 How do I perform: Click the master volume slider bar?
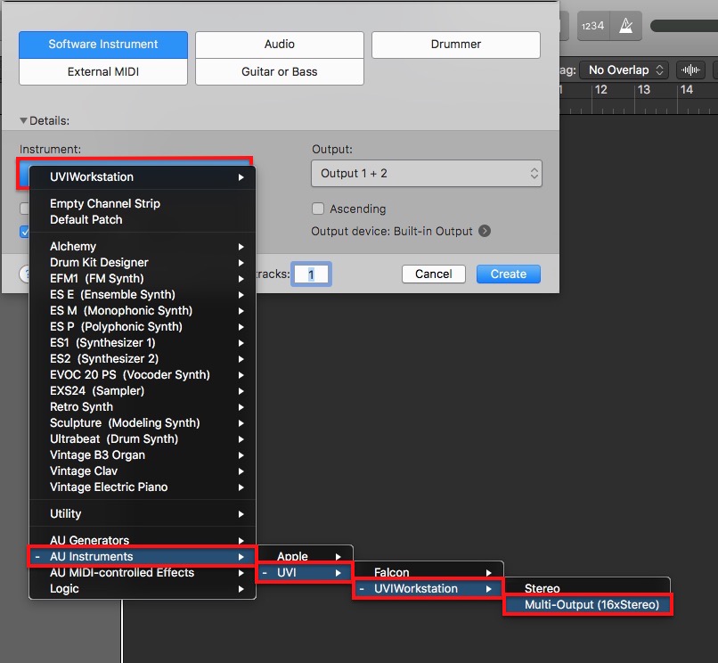(684, 26)
